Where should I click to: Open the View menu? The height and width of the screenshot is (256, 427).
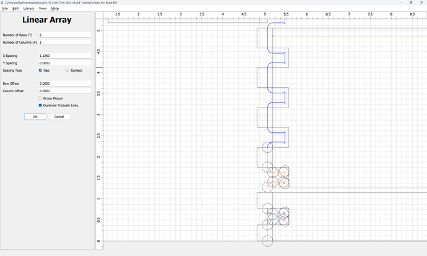43,9
